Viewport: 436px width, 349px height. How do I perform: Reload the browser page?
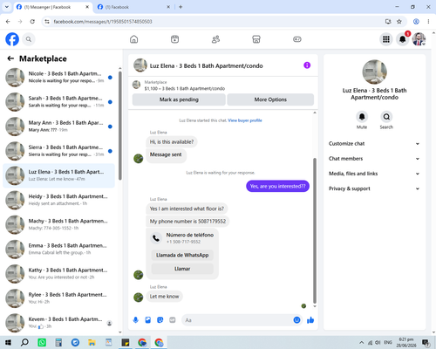point(32,22)
